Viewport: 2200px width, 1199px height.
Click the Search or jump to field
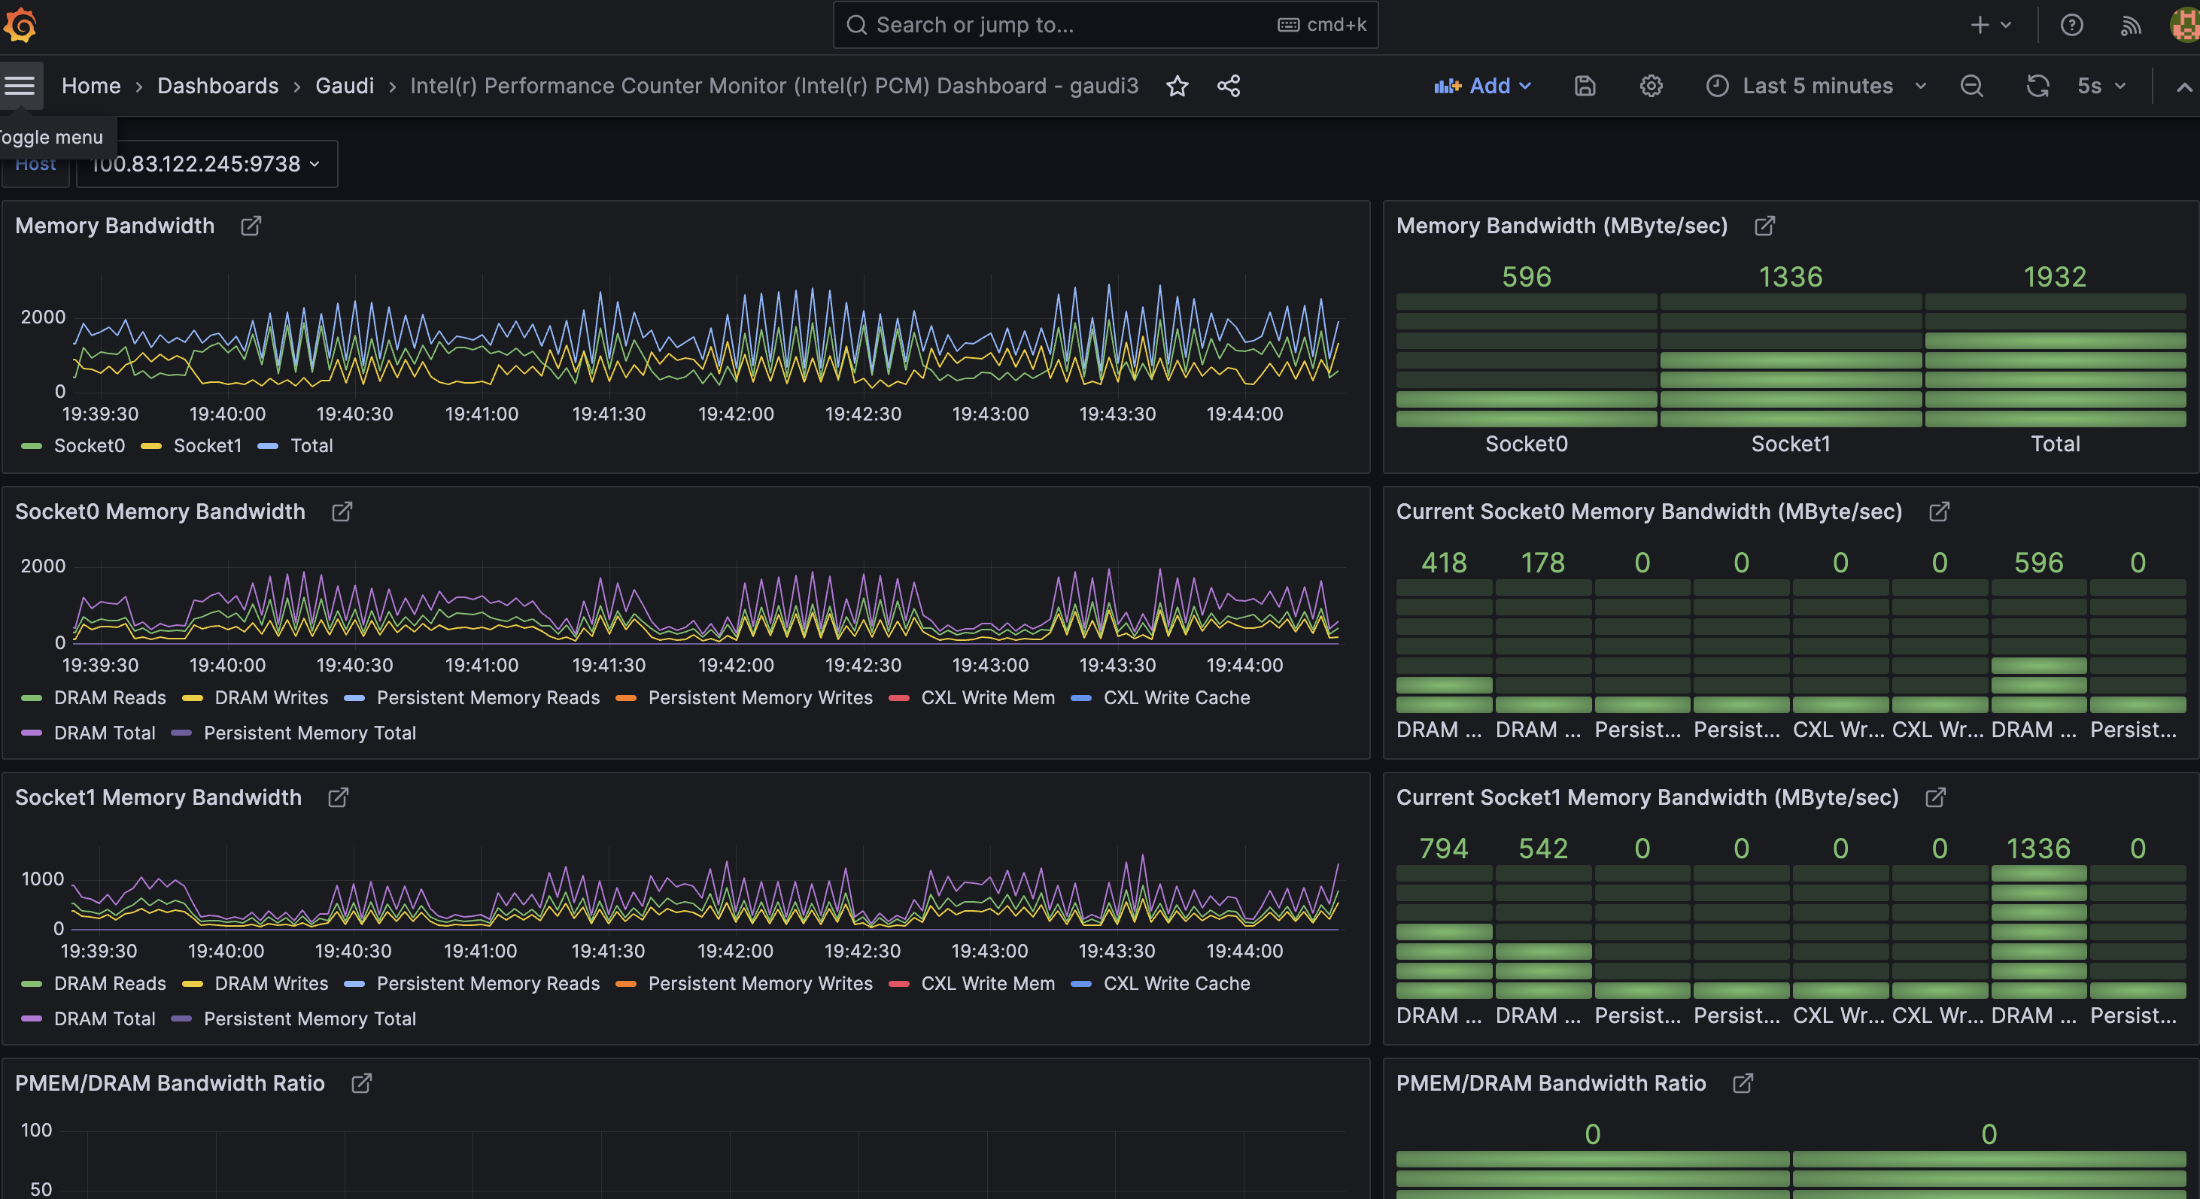coord(1105,25)
